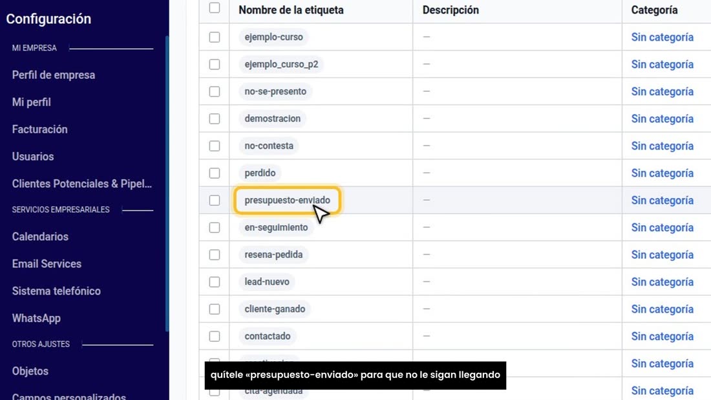
Task: Go to Mi perfil in sidebar
Action: point(31,102)
